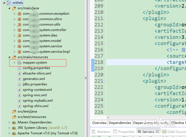186x137 pixels.
Task: Click the Servers view icon
Action: 139,131
